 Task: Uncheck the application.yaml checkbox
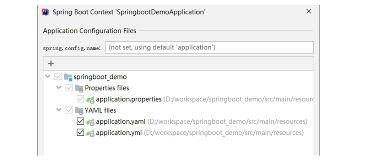coord(80,122)
